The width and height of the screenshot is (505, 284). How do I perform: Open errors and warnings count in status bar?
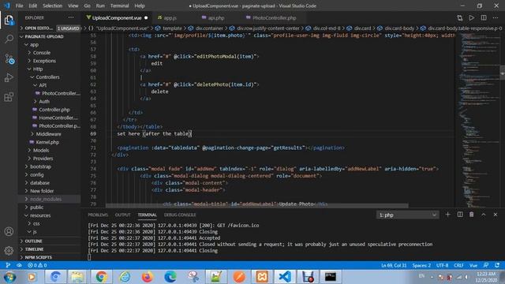pyautogui.click(x=37, y=265)
